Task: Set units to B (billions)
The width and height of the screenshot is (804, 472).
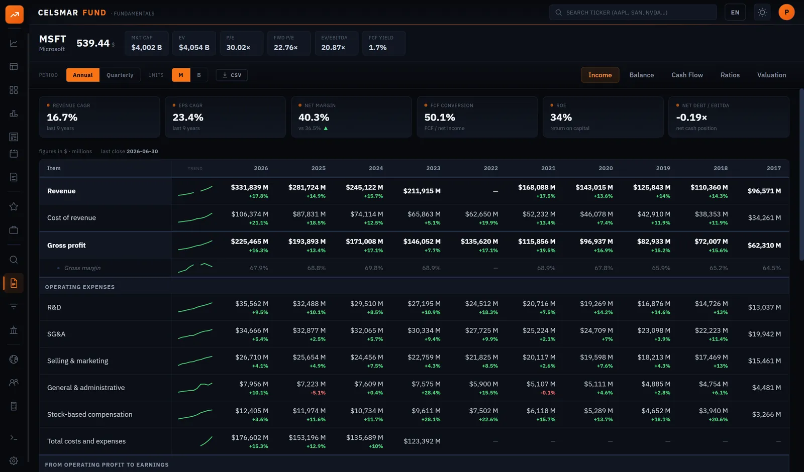Action: tap(199, 75)
